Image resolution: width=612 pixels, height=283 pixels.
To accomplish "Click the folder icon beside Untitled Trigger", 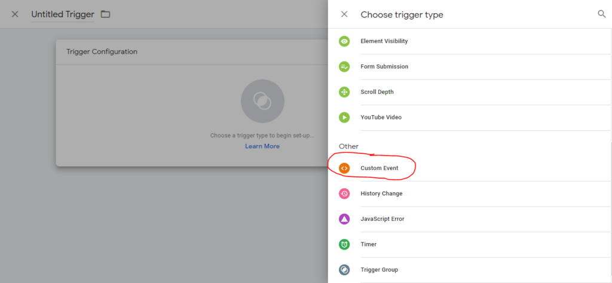I will tap(105, 14).
